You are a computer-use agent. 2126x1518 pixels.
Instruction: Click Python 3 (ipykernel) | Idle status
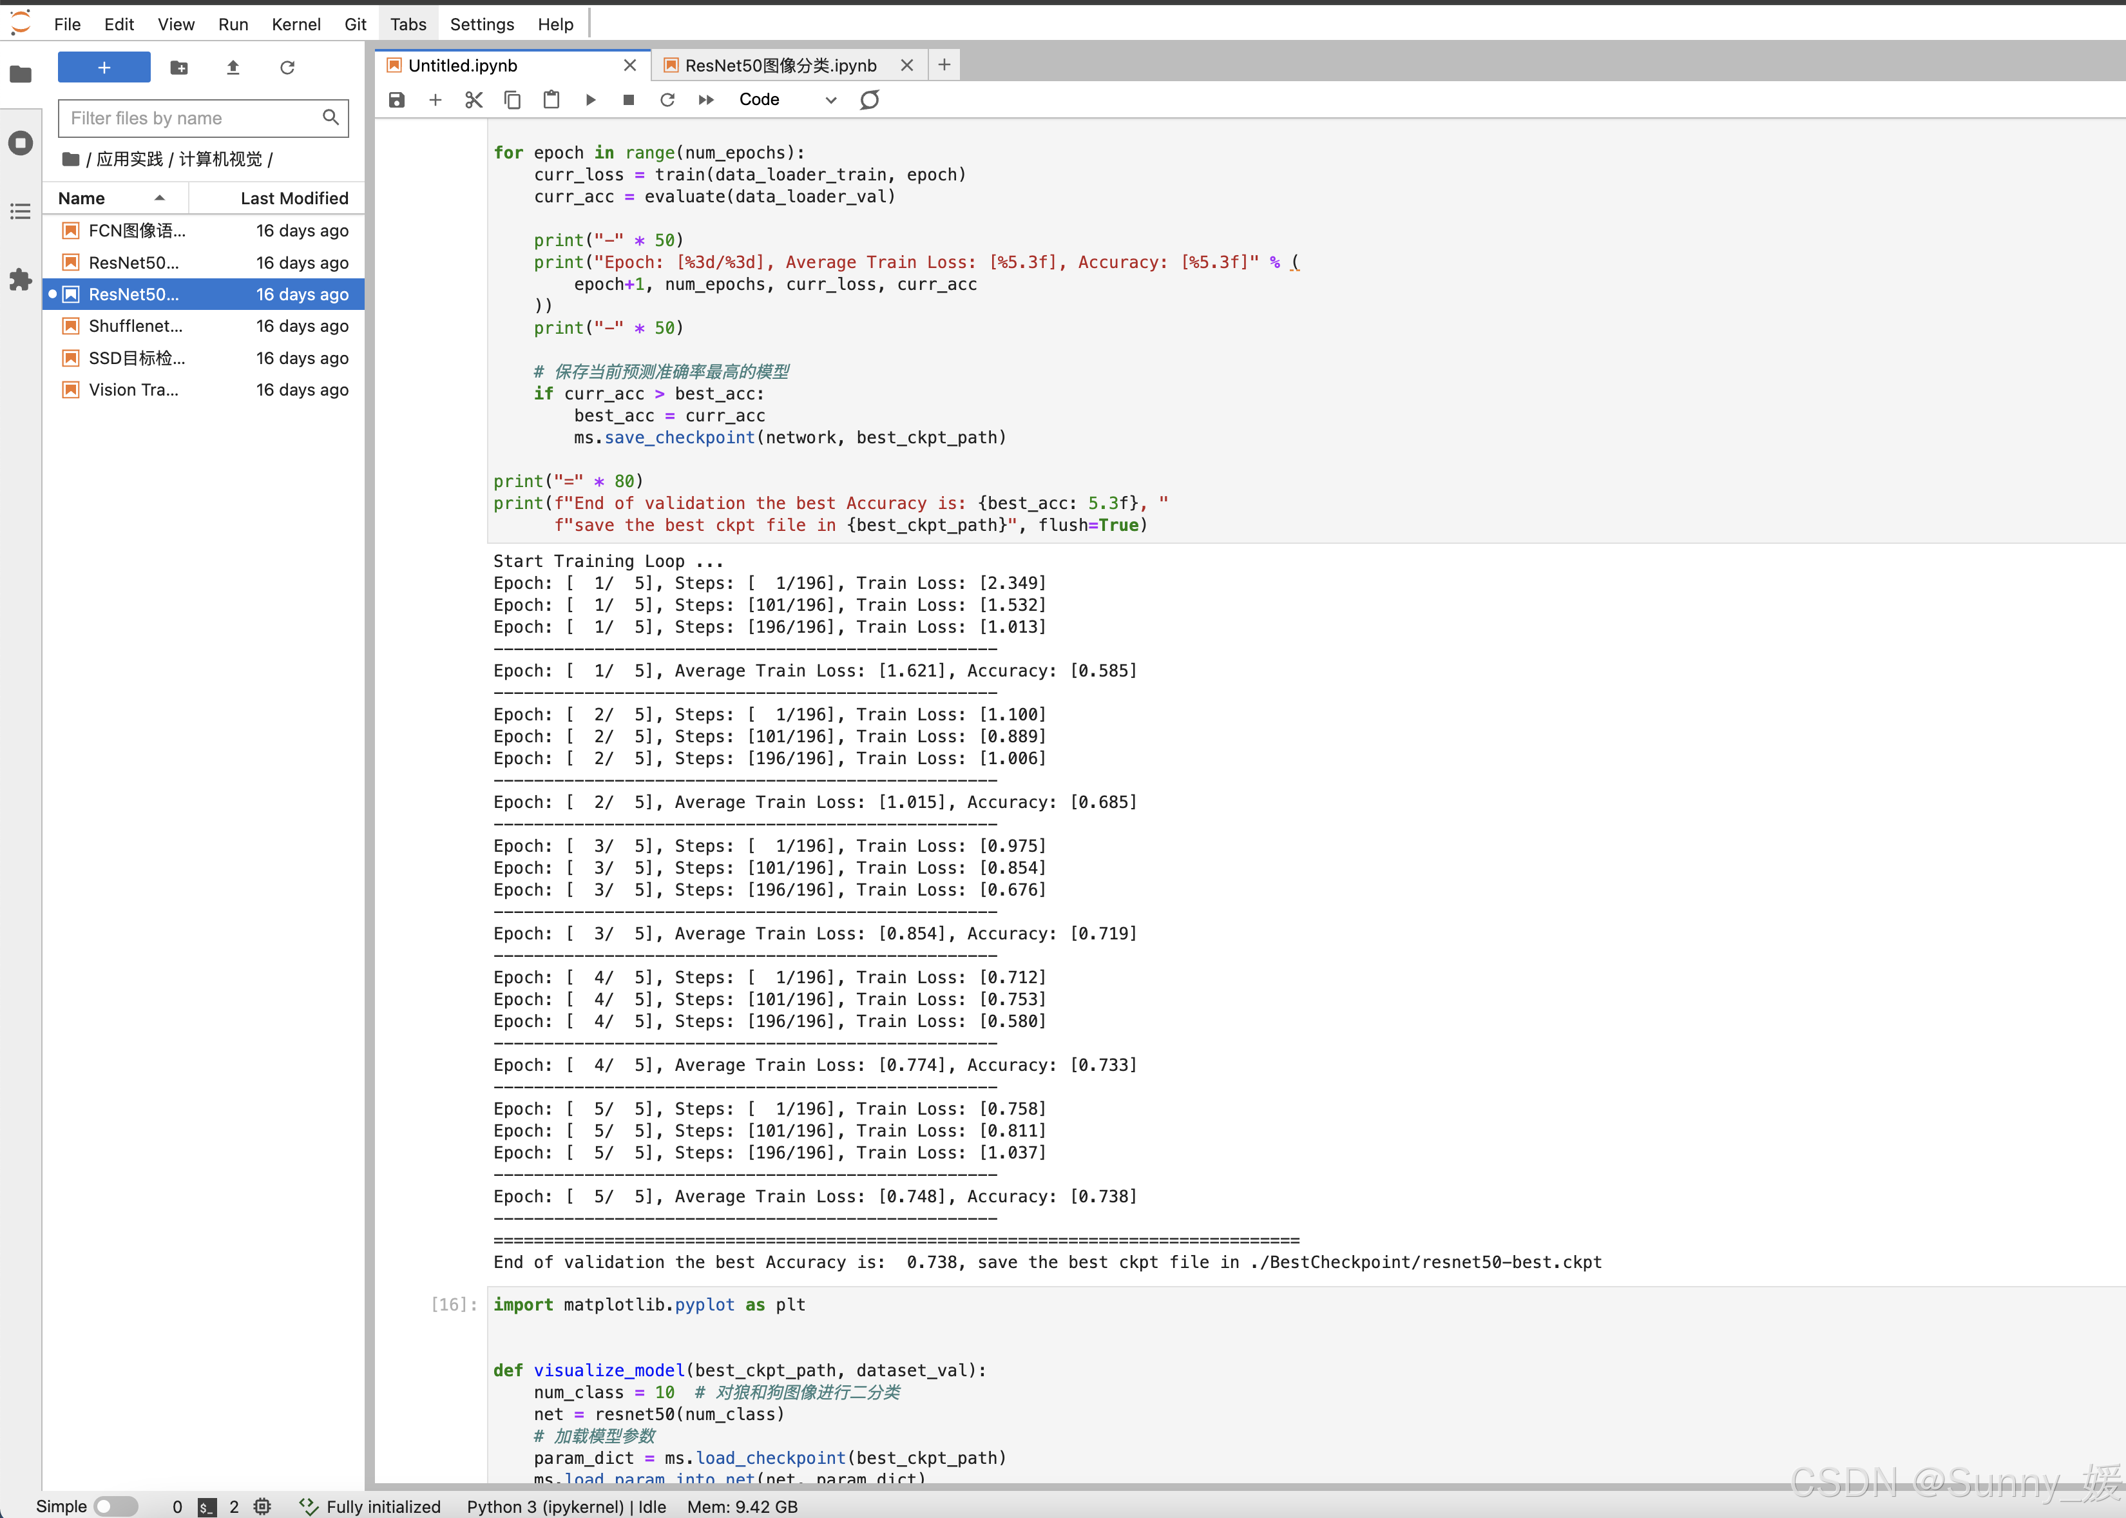566,1506
